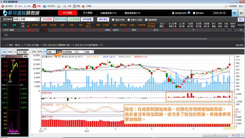Click the 匯出 export button
Screen dimensions: 245x138
[241, 19]
